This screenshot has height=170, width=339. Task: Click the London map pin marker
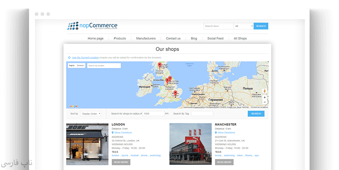[175, 93]
